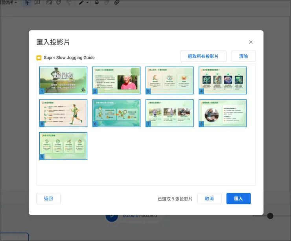Screen dimensions: 291x241
Task: Click the overlapping circles icon in the toolbar
Action: coord(116,3)
